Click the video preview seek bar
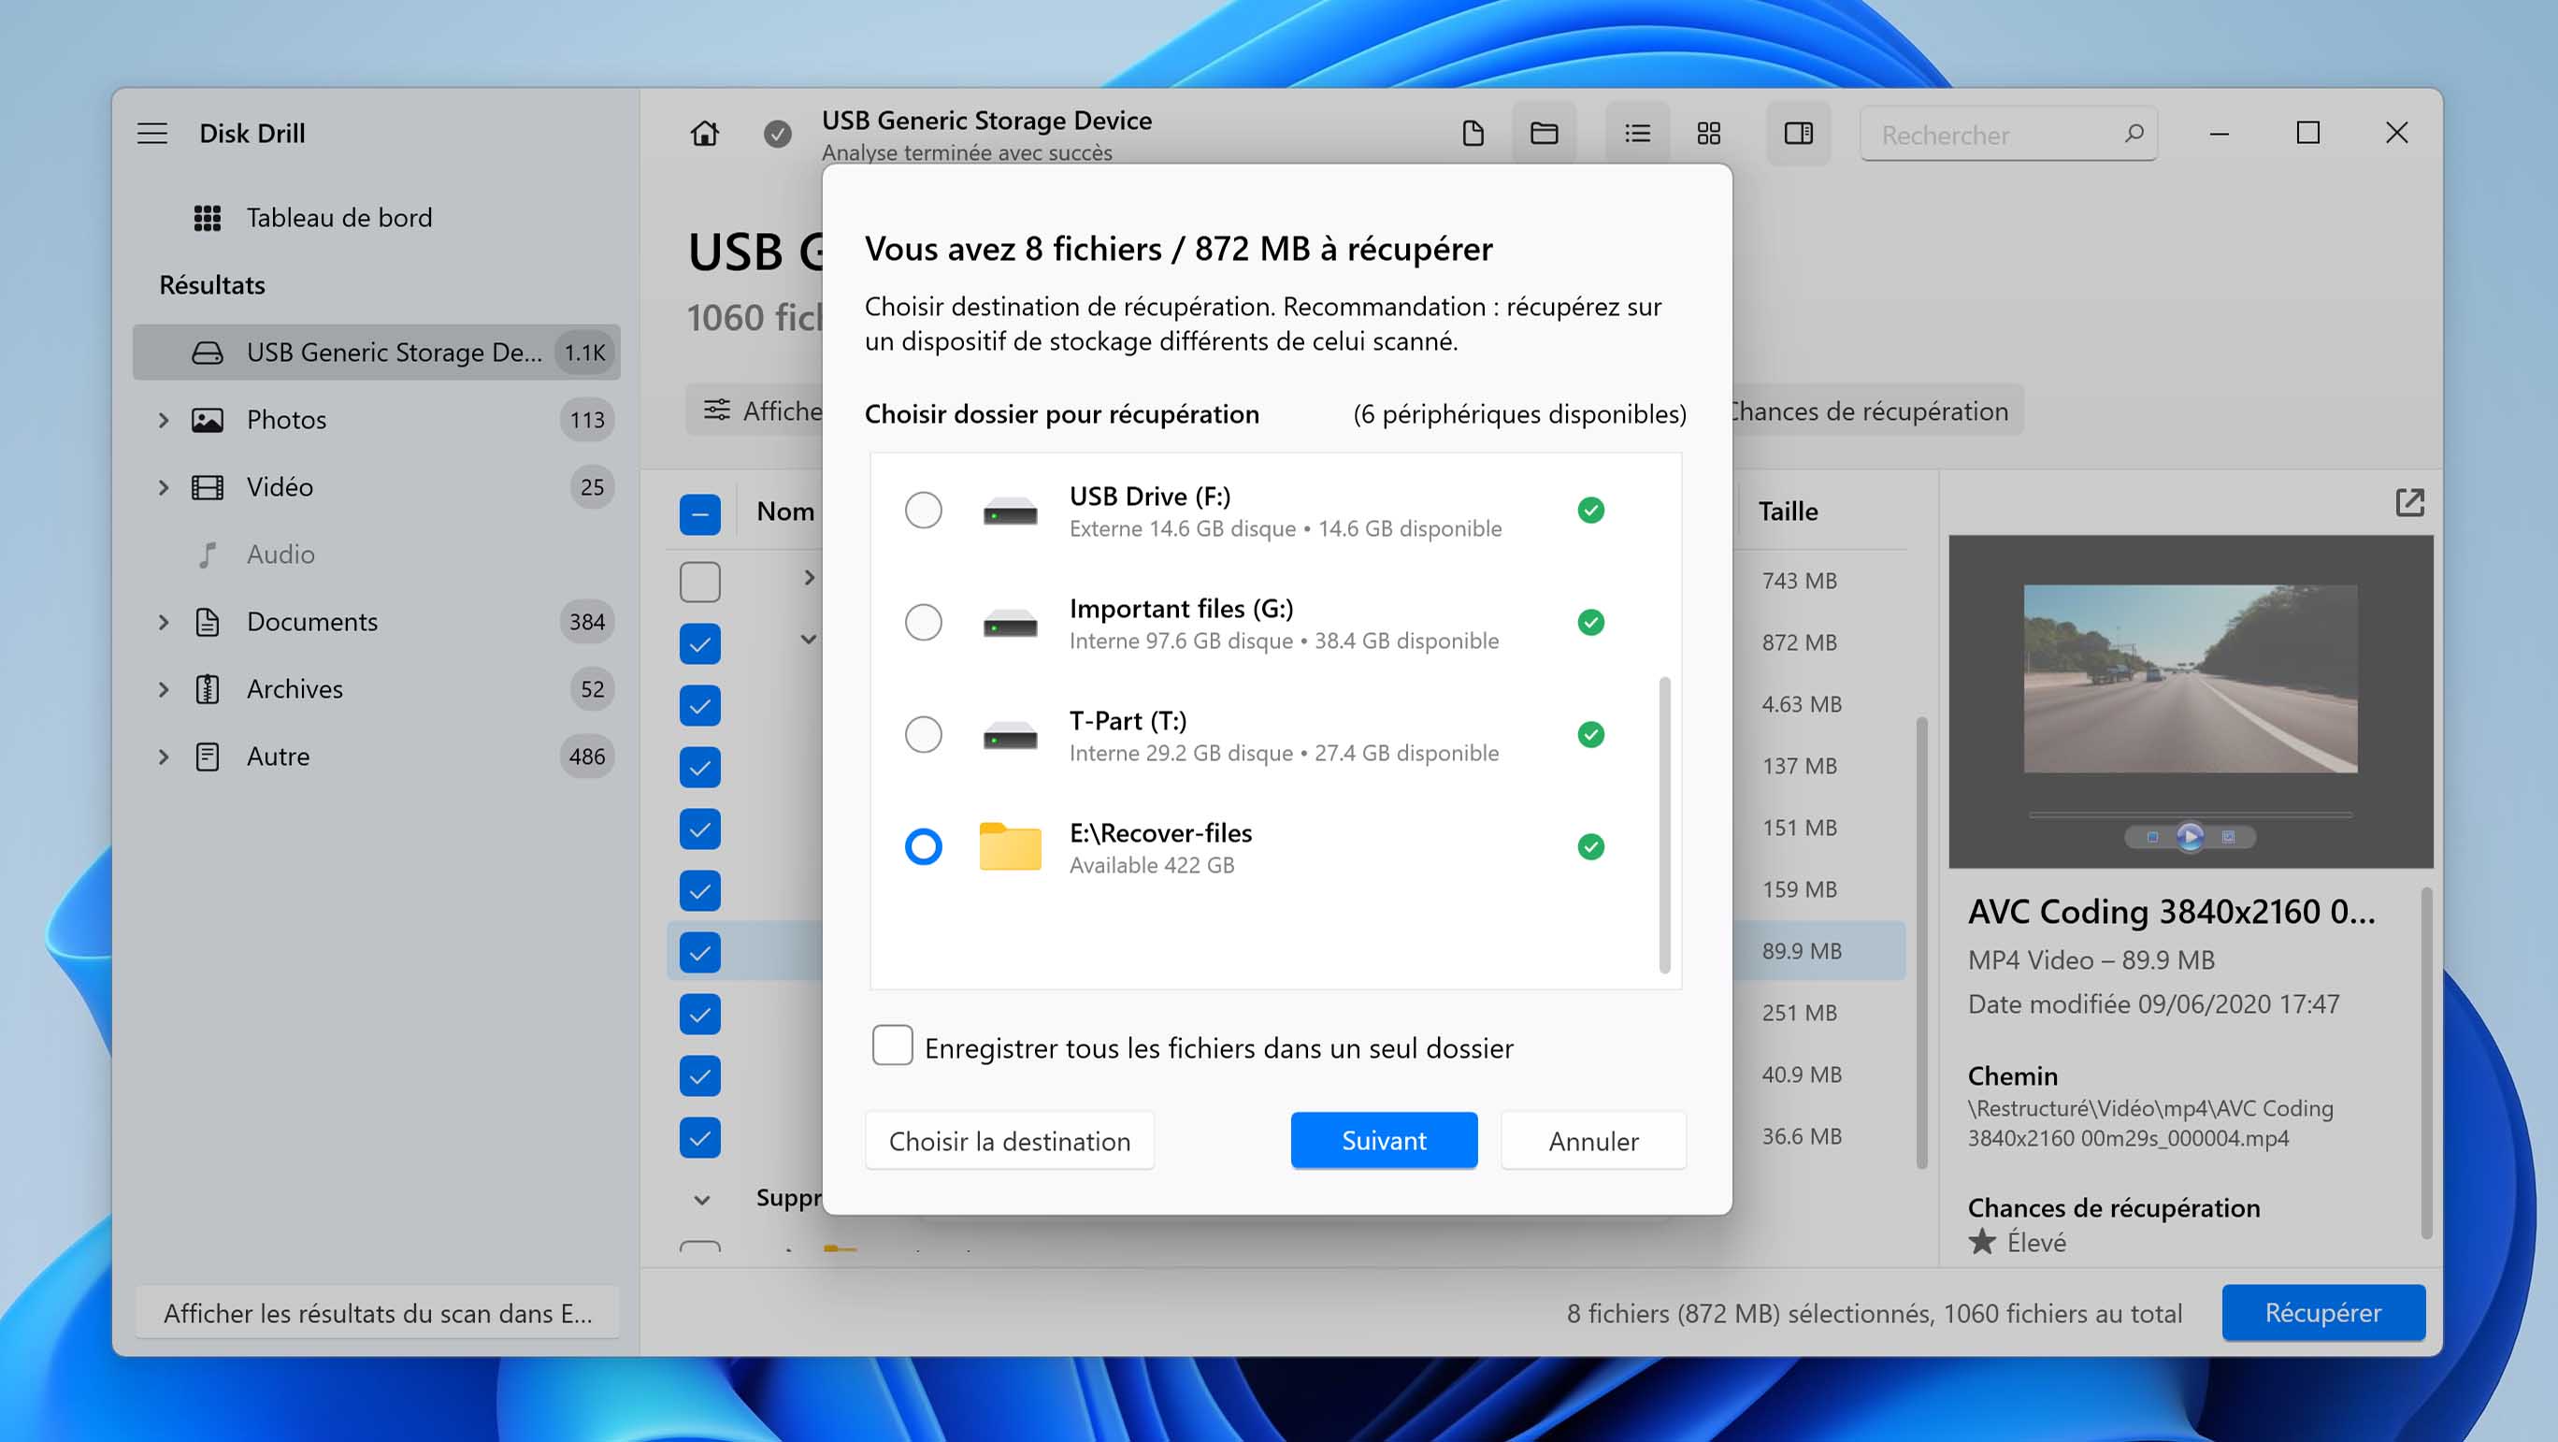Viewport: 2558px width, 1442px height. pos(2190,815)
